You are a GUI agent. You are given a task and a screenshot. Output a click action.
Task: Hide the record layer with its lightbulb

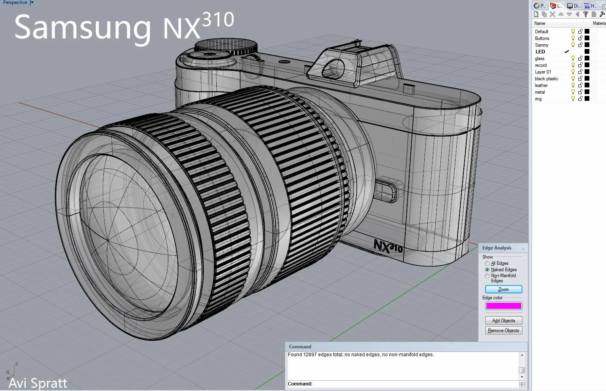click(x=573, y=65)
